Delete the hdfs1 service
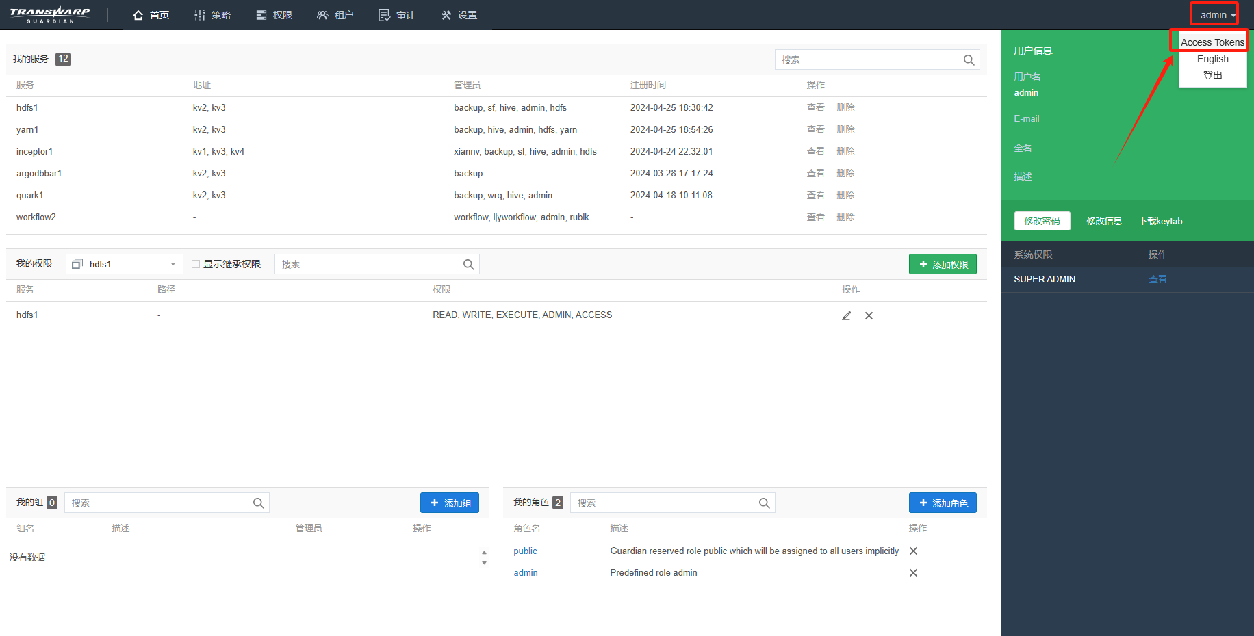1254x636 pixels. click(845, 107)
